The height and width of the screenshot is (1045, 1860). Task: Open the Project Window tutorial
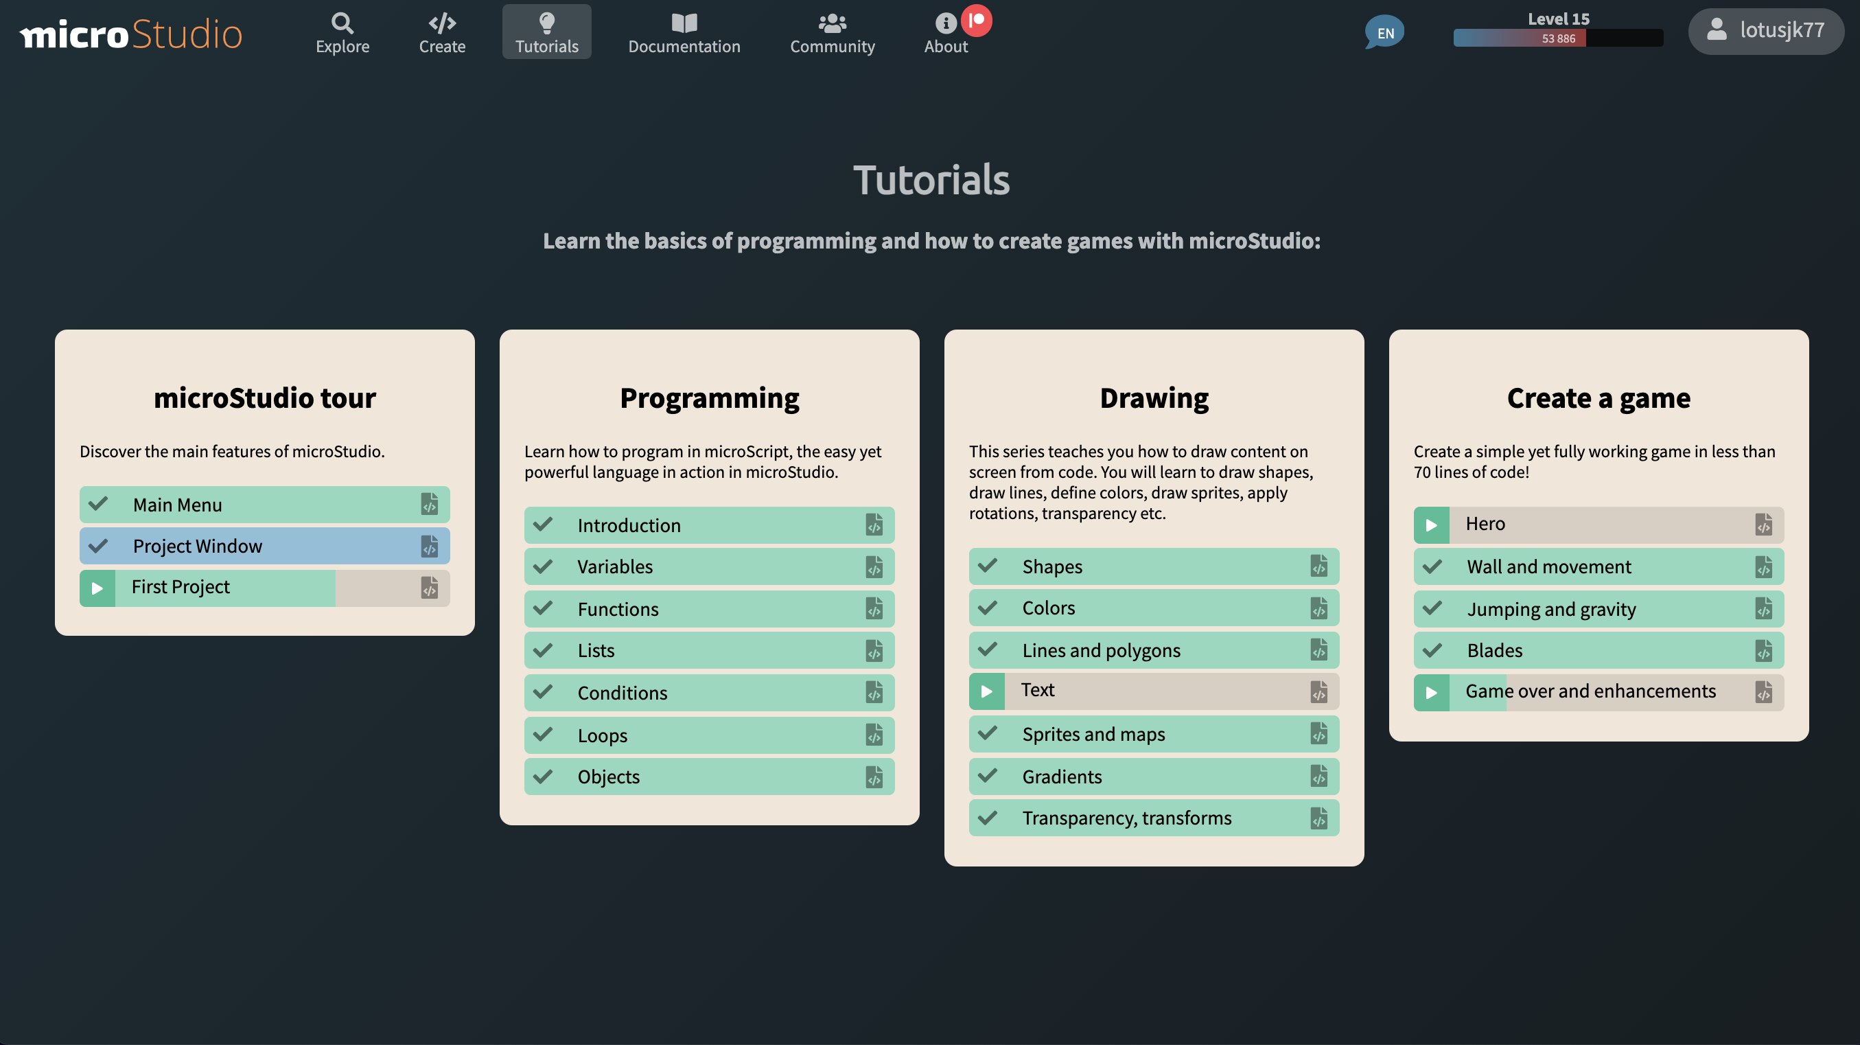(264, 546)
